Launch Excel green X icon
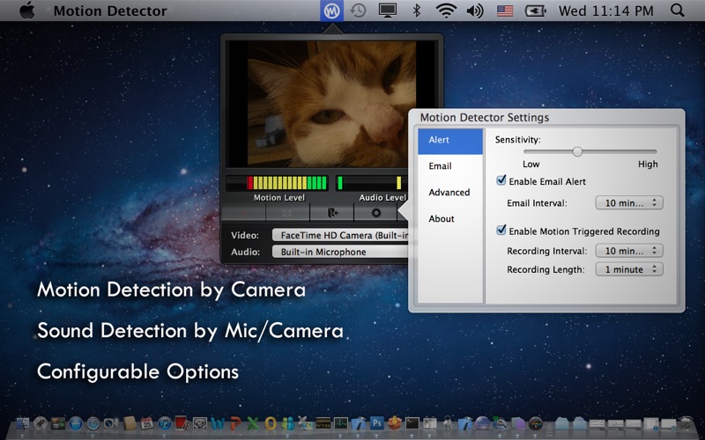705x440 pixels. pyautogui.click(x=253, y=423)
